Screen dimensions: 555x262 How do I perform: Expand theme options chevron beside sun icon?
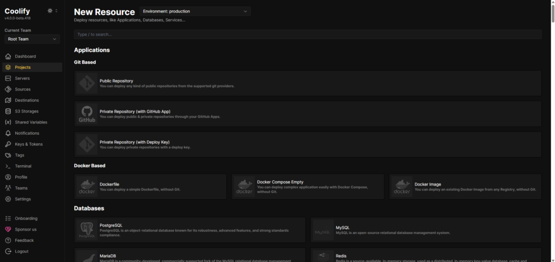56,11
